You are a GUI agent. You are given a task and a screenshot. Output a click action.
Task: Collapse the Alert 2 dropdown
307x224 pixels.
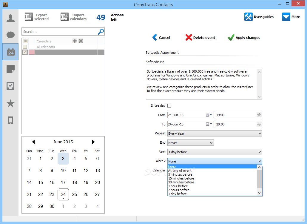pos(260,161)
